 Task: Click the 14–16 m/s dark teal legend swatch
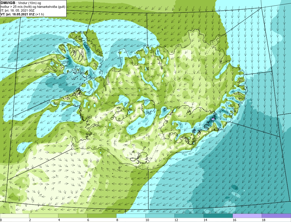click(218, 216)
